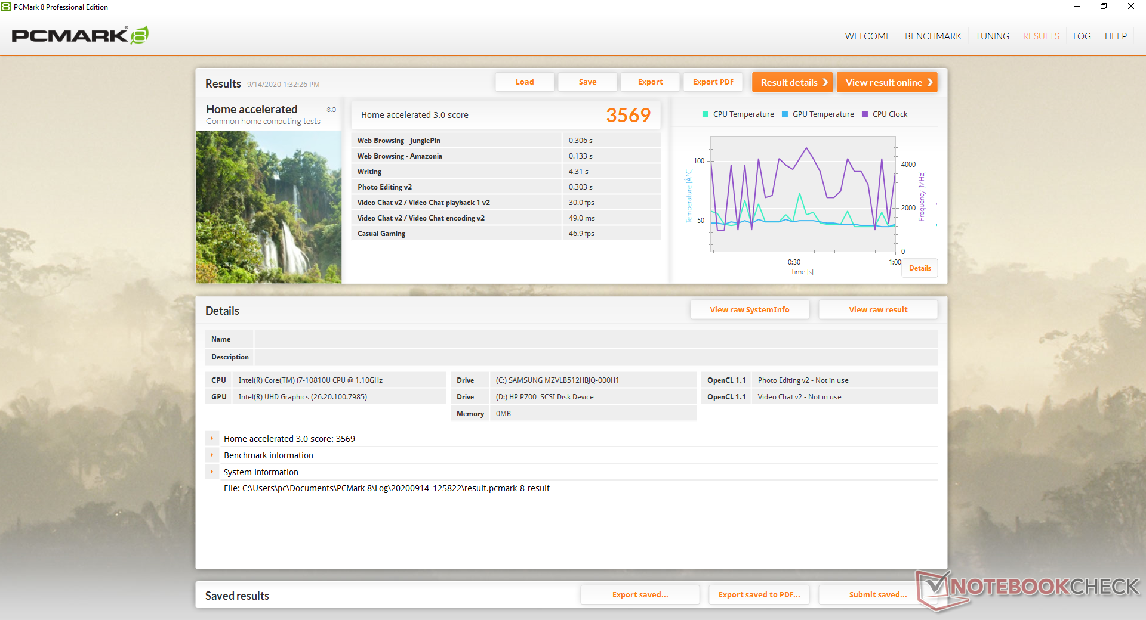Click the 46.9 fps gaming value
Viewport: 1146px width, 620px height.
point(581,234)
